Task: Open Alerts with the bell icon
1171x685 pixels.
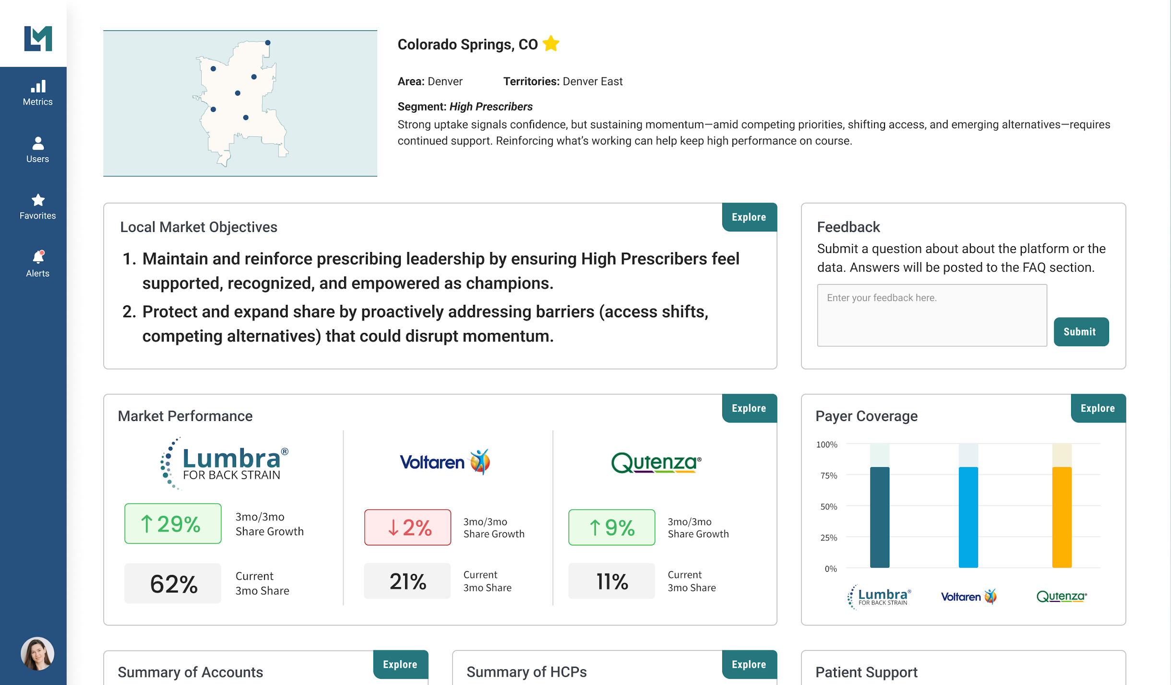Action: 37,264
